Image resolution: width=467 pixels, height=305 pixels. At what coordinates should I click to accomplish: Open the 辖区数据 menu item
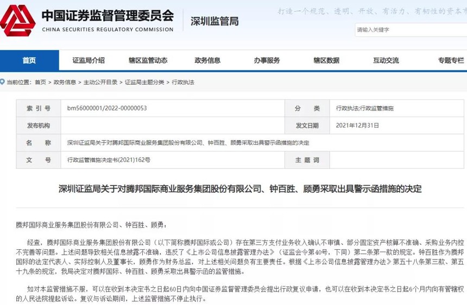(326, 60)
